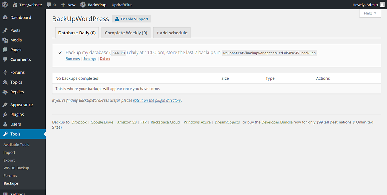This screenshot has width=387, height=195.
Task: Click the Users person icon
Action: [x=5, y=124]
